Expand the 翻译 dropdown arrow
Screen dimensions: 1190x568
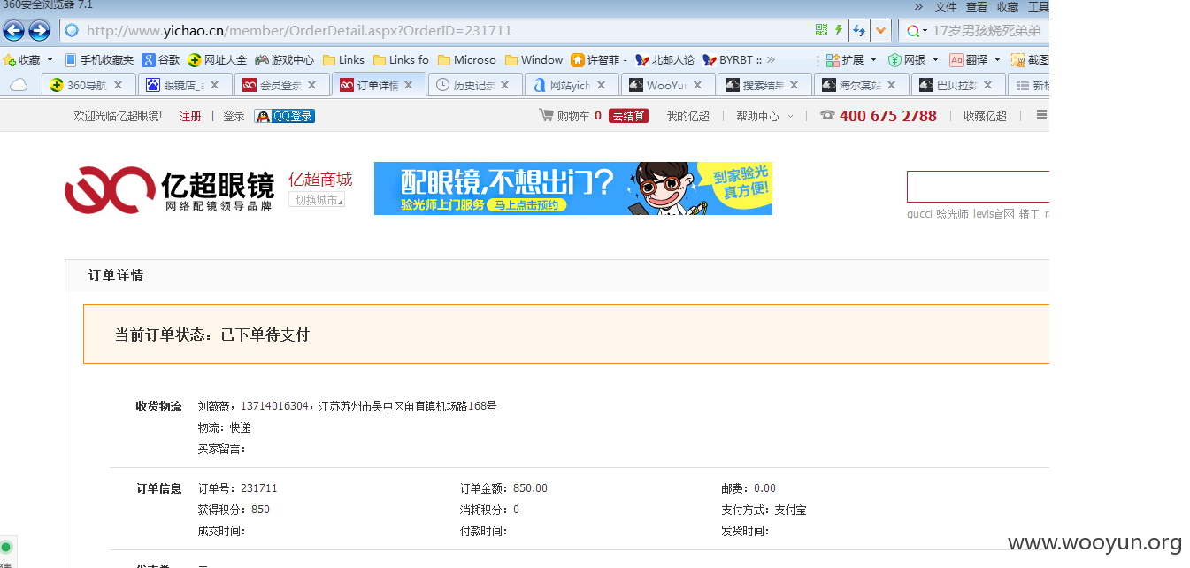pos(997,60)
